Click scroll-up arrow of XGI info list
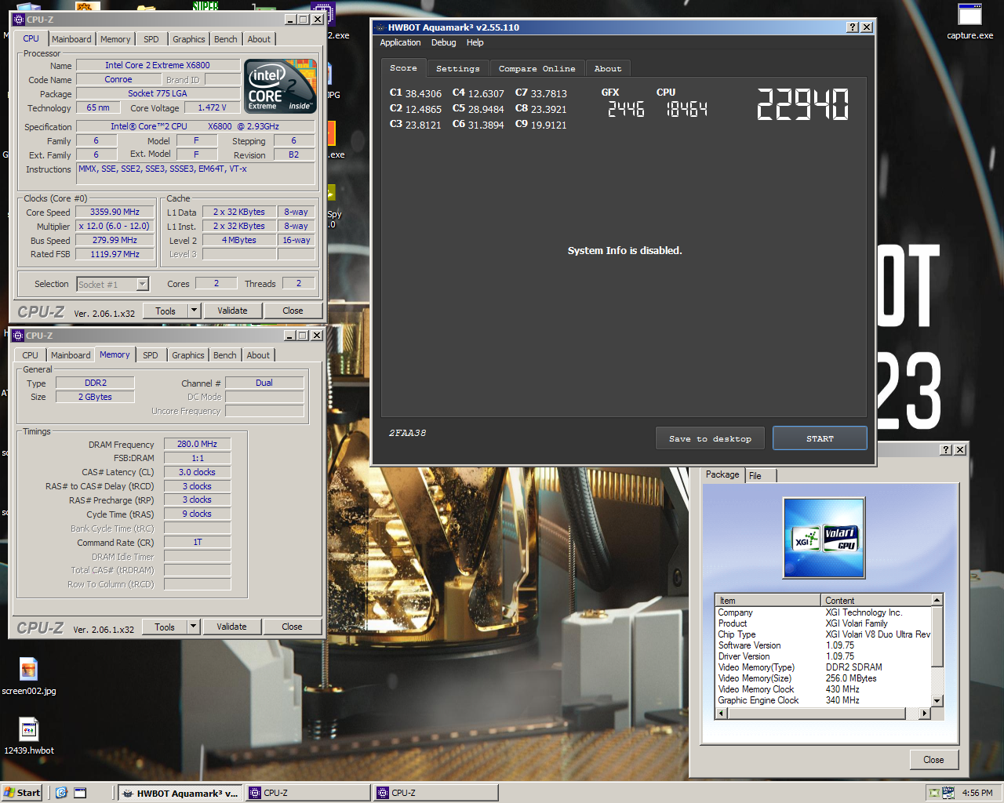Viewport: 1004px width, 803px height. pyautogui.click(x=937, y=600)
